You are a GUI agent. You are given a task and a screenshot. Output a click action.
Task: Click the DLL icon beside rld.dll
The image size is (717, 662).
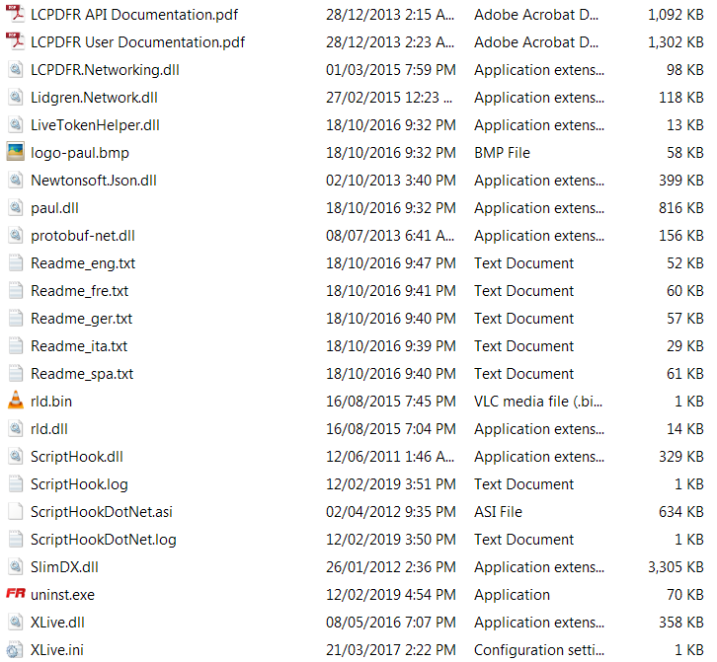coord(15,428)
